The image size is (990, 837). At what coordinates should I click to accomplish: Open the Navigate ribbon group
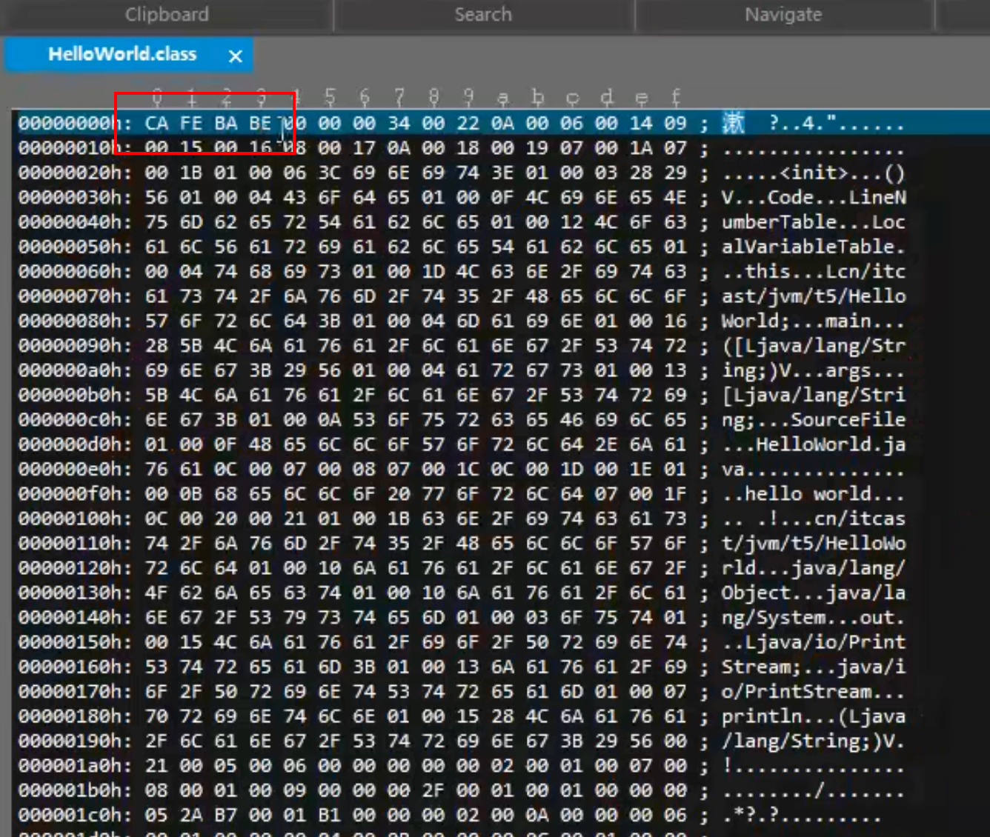783,14
